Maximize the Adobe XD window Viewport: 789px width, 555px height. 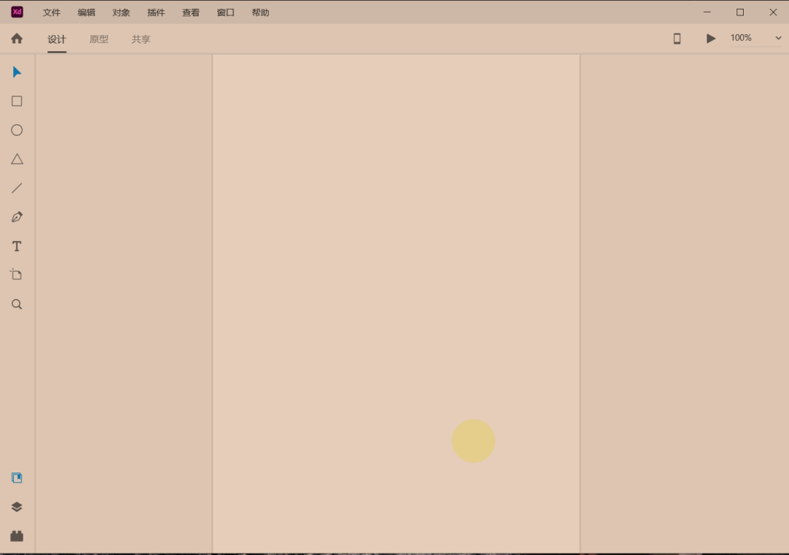point(739,12)
